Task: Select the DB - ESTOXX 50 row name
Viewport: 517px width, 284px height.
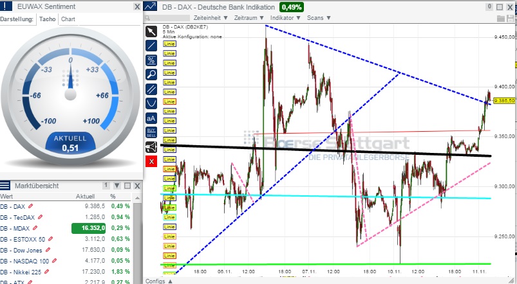Action: [x=23, y=239]
